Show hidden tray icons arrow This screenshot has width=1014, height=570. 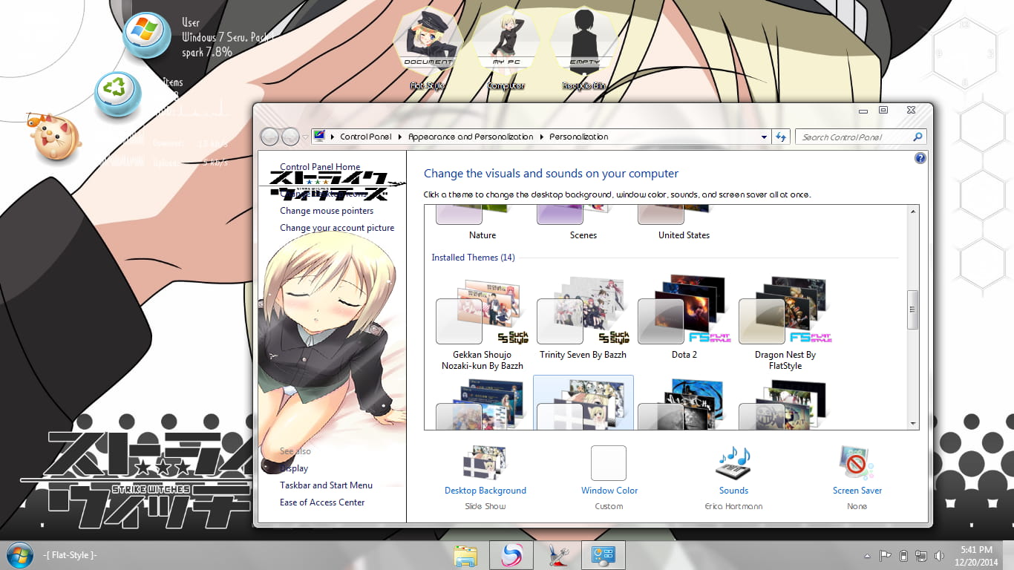point(867,556)
